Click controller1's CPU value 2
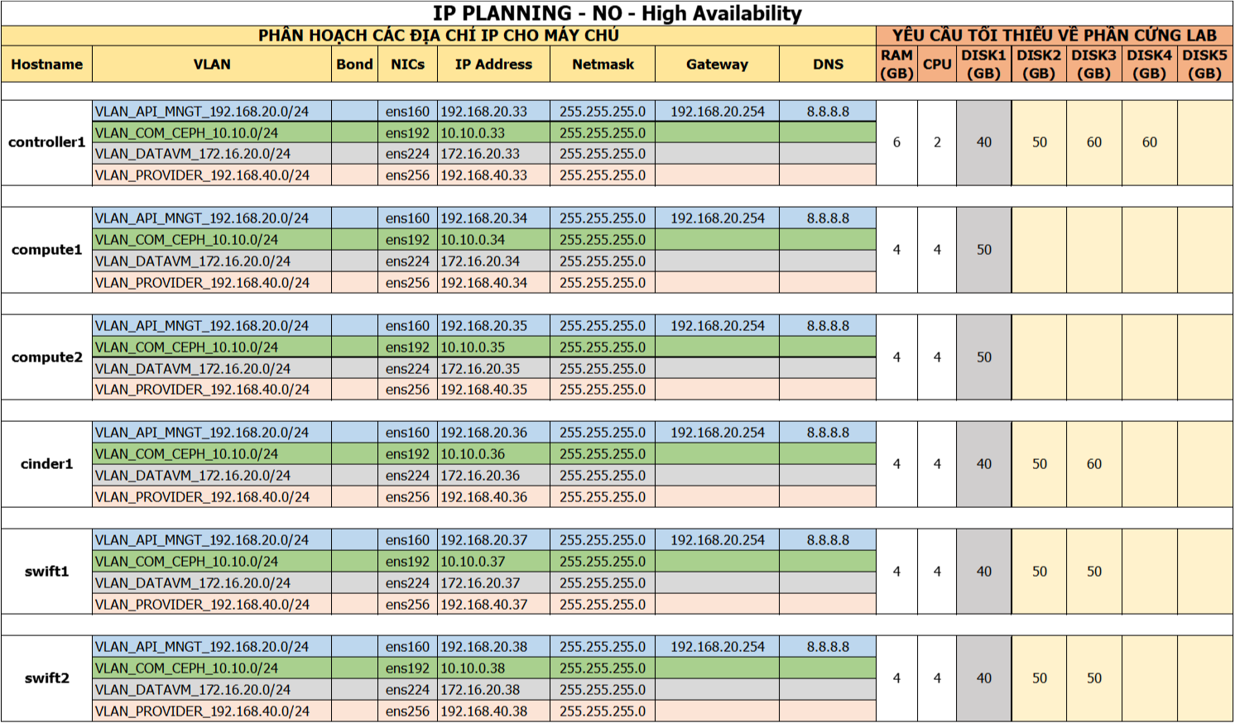 point(937,143)
